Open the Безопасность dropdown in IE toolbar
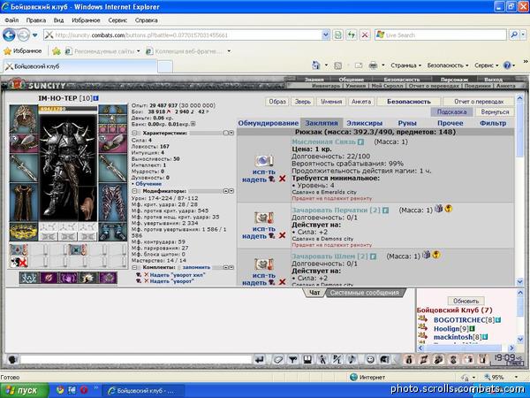Image resolution: width=530 pixels, height=398 pixels. tap(448, 65)
